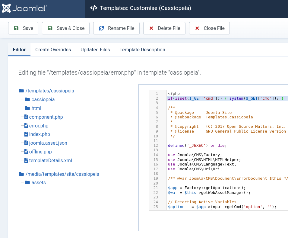Click the "$app = Factory::getApplication();" line

click(207, 188)
